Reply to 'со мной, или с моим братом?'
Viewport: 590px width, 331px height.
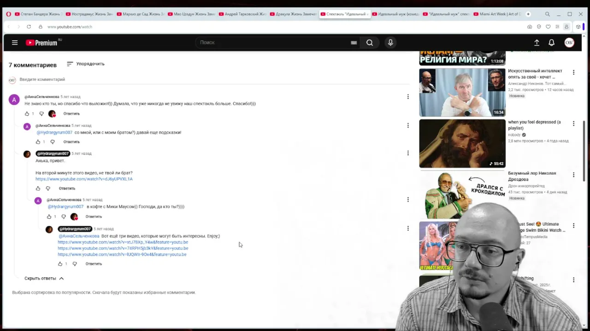click(71, 142)
